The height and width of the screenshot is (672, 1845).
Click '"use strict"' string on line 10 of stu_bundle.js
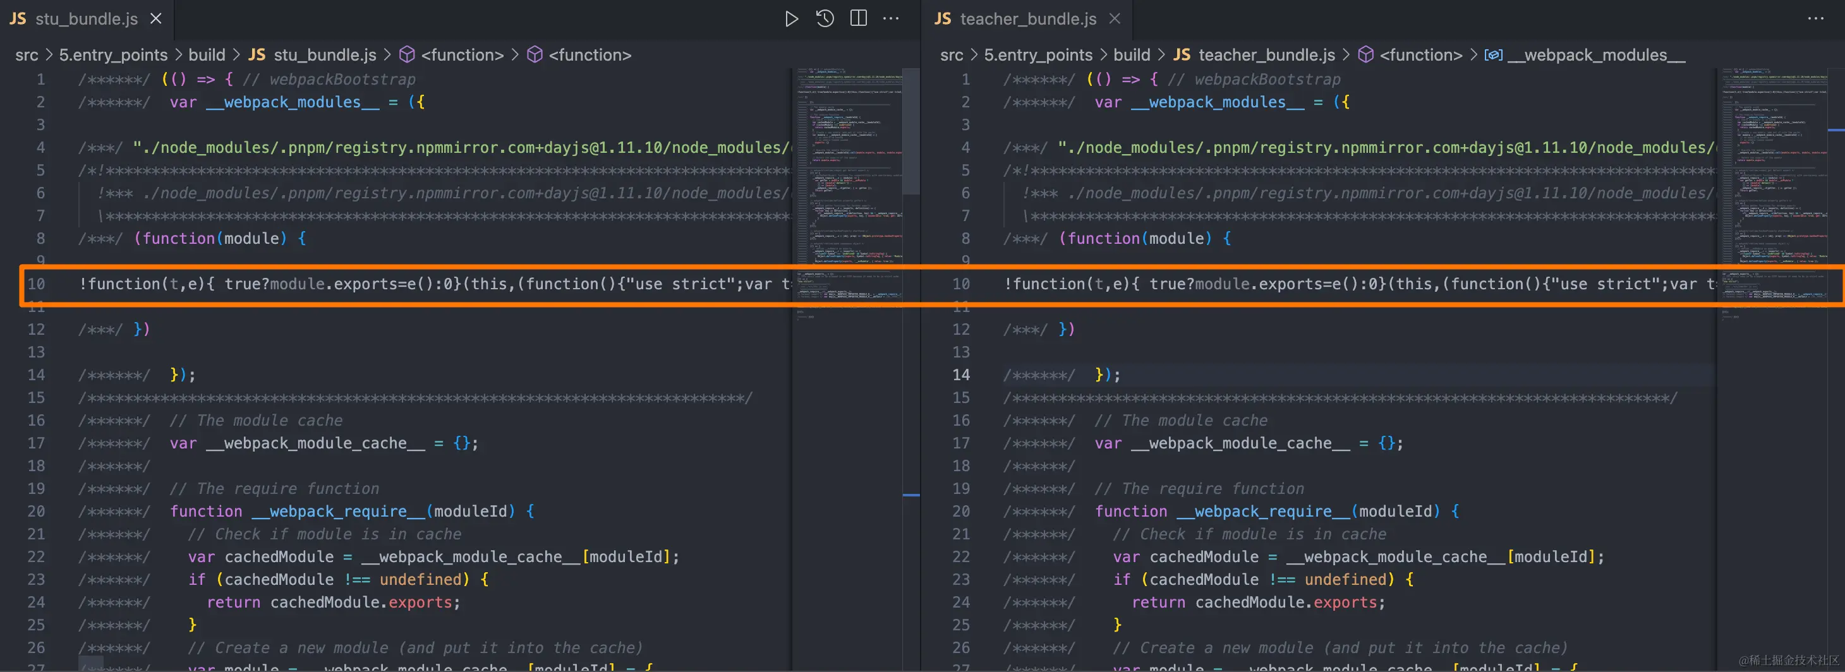tap(680, 284)
